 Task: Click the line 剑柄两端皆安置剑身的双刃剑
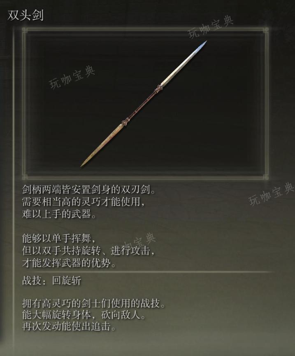(x=89, y=190)
